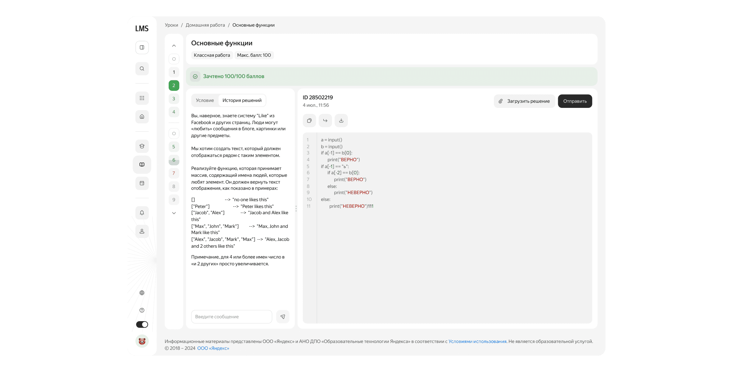Image resolution: width=733 pixels, height=372 pixels.
Task: Select the open book lessons icon
Action: 142,165
